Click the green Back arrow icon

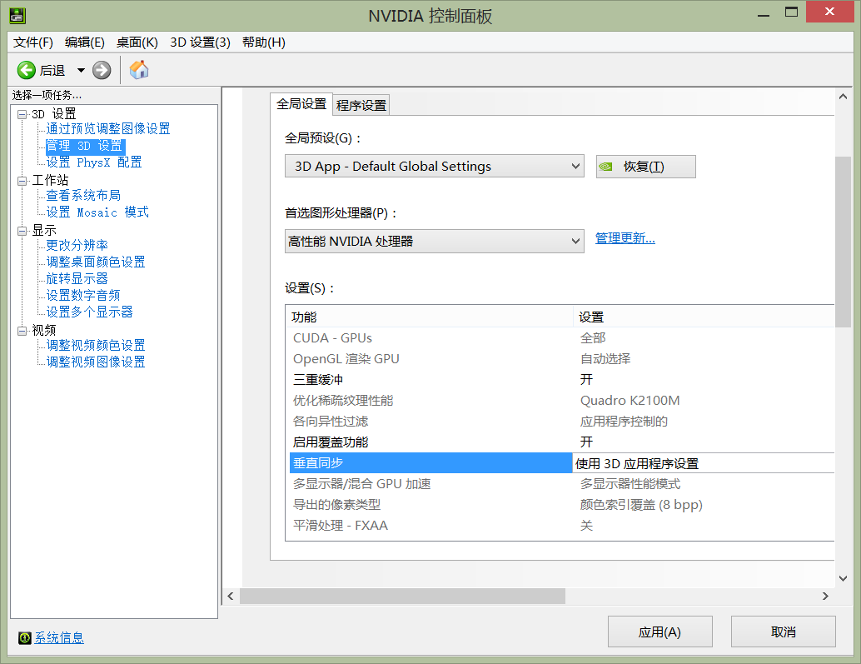click(26, 70)
